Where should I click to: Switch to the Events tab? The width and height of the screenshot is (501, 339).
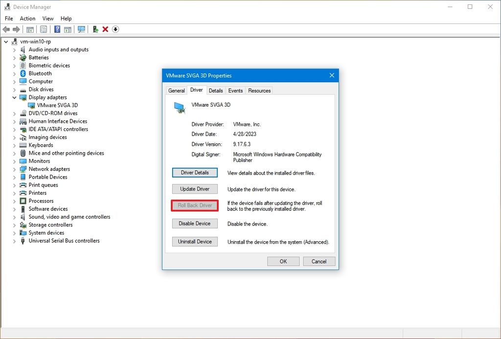point(235,90)
